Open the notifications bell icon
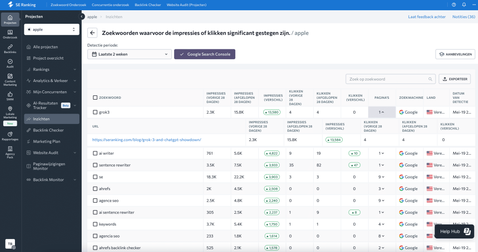Image resolution: width=478 pixels, height=252 pixels. click(464, 5)
